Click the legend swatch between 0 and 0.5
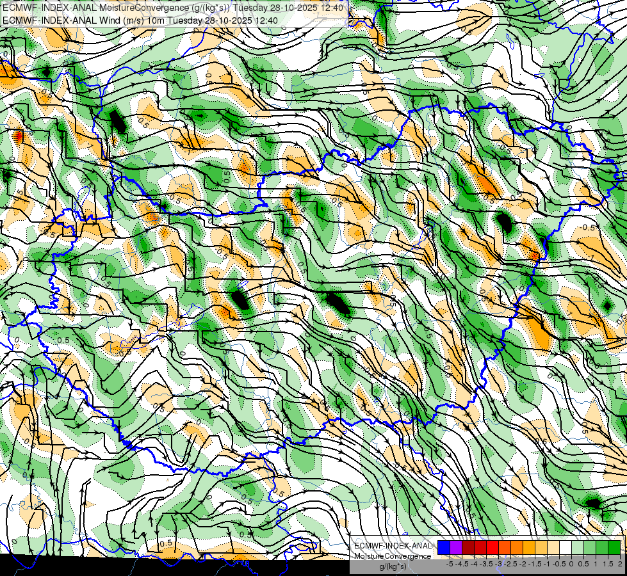This screenshot has height=576, width=627. click(578, 547)
